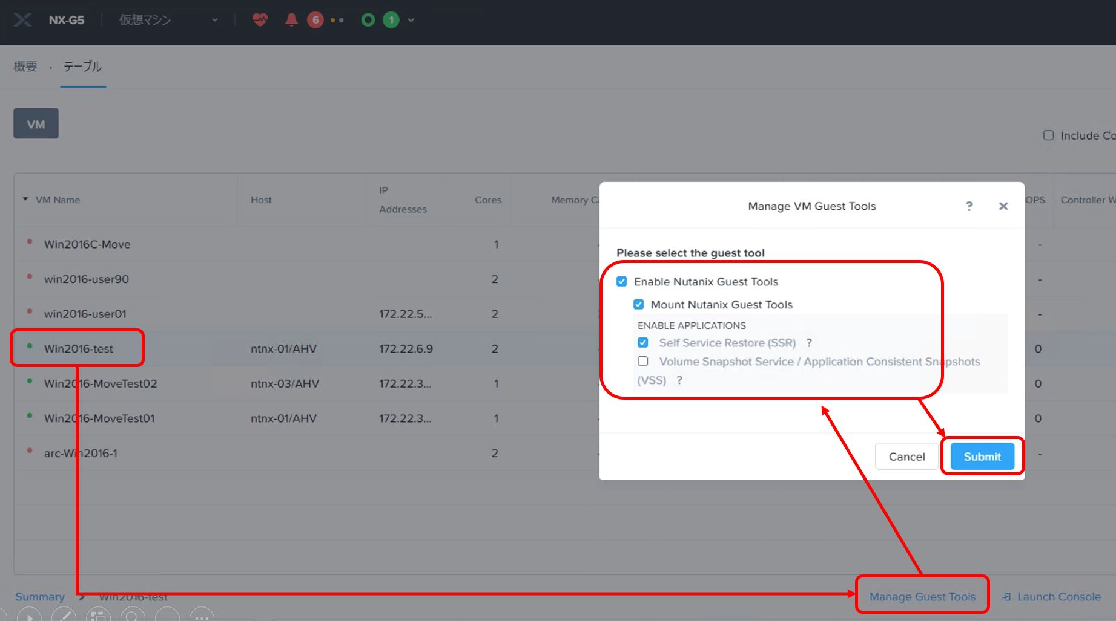Viewport: 1116px width, 621px height.
Task: Click host ntnx-03/AHV cell
Action: pyautogui.click(x=285, y=383)
